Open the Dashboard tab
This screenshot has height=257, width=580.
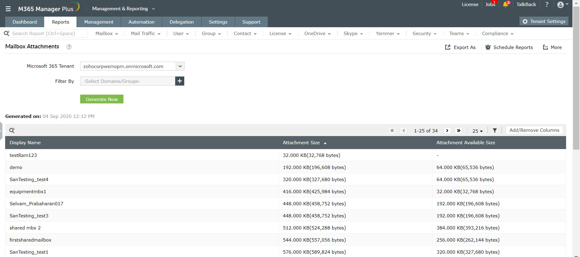pyautogui.click(x=25, y=22)
